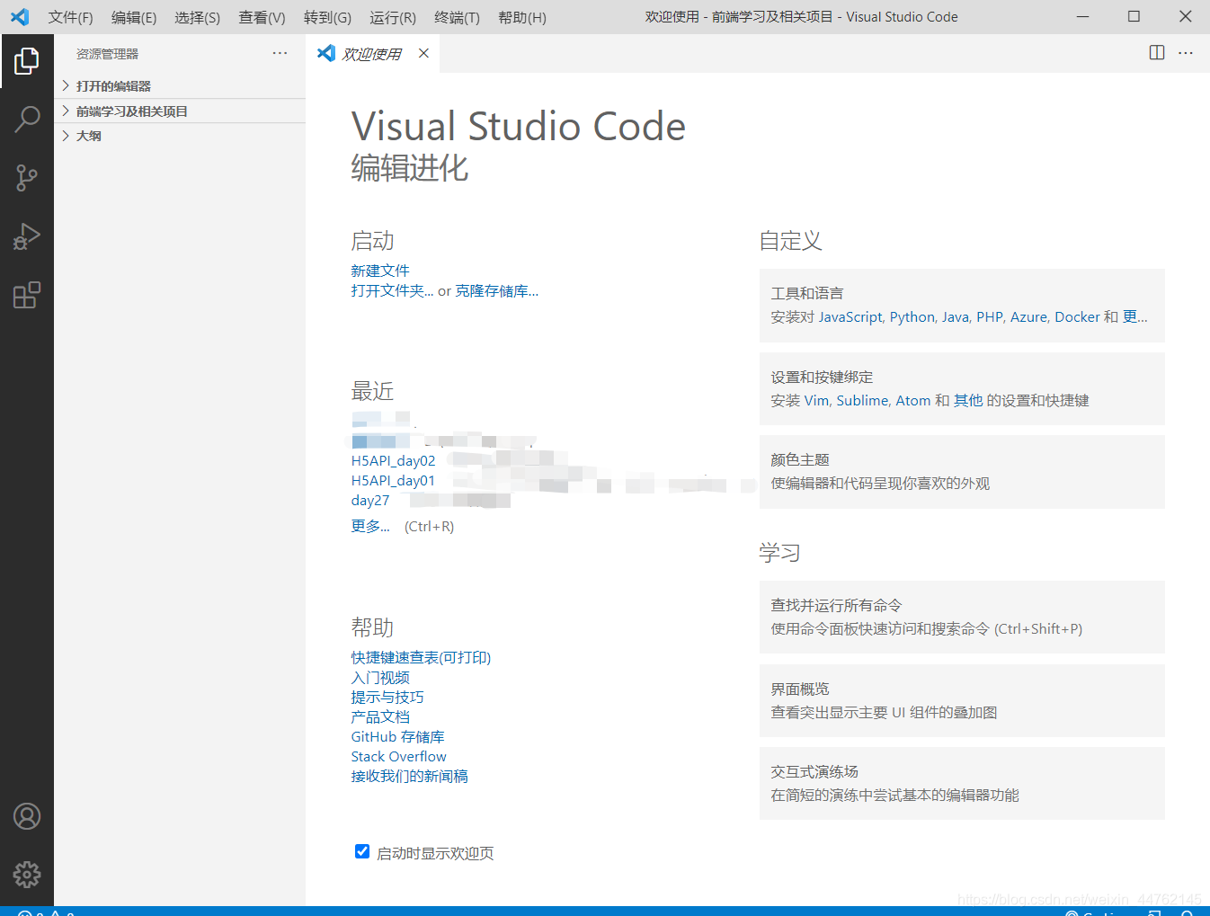The image size is (1210, 916).
Task: Open editor More Actions ellipsis
Action: coord(1186,53)
